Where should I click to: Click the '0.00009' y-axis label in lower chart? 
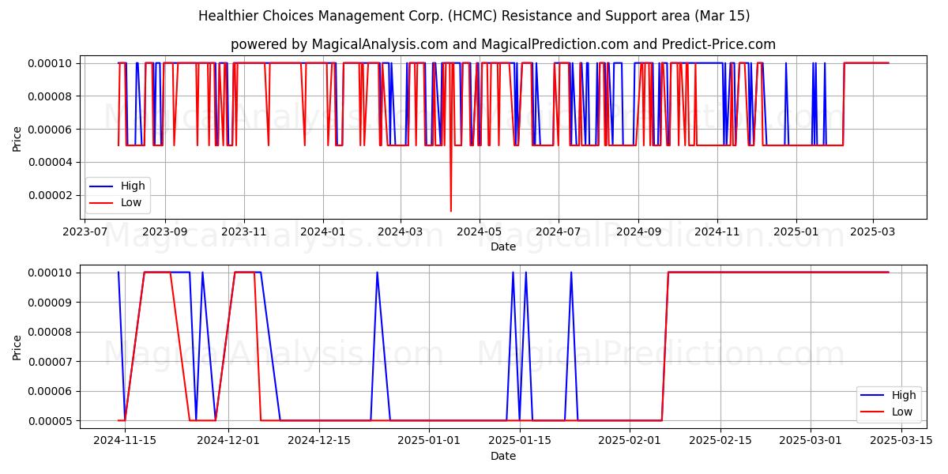point(49,302)
